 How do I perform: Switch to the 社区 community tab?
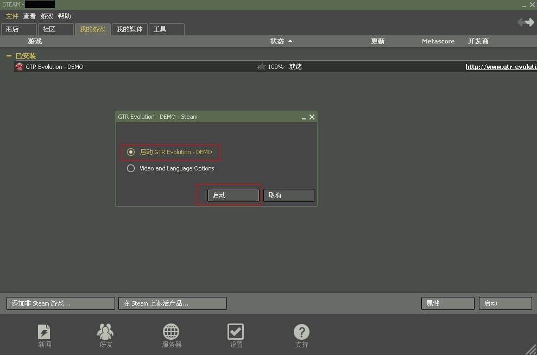pos(56,29)
